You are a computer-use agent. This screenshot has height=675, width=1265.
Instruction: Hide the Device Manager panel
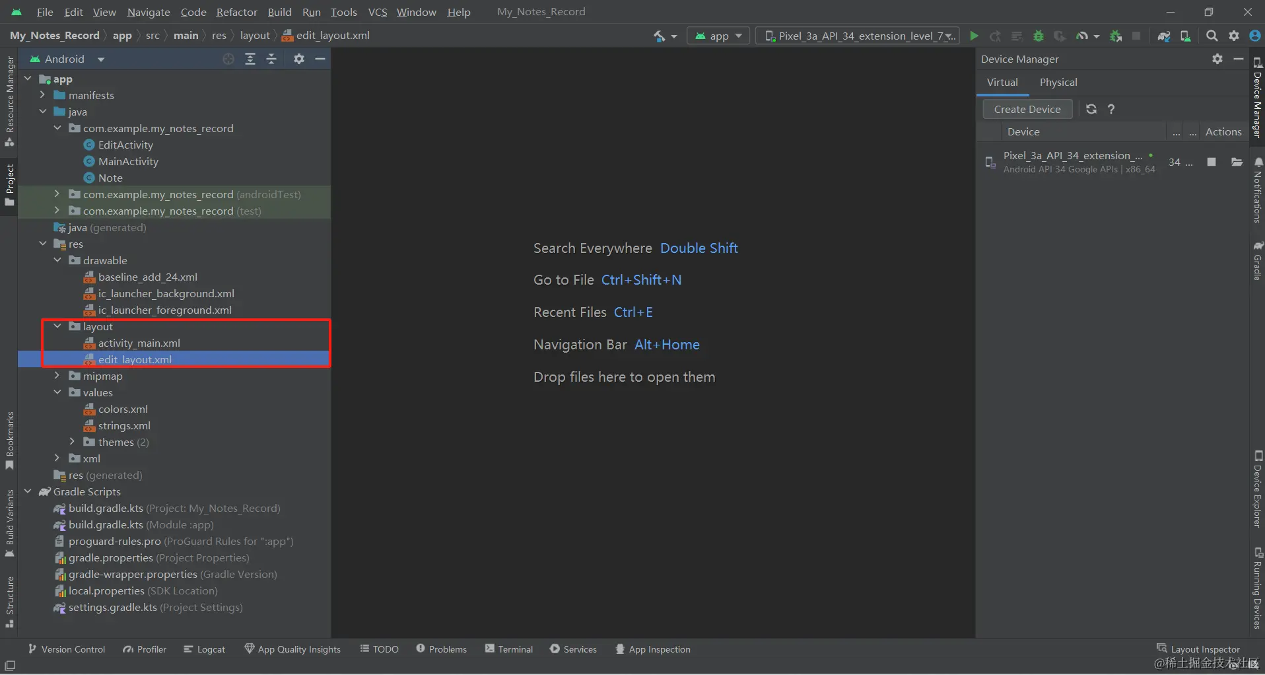(1239, 59)
